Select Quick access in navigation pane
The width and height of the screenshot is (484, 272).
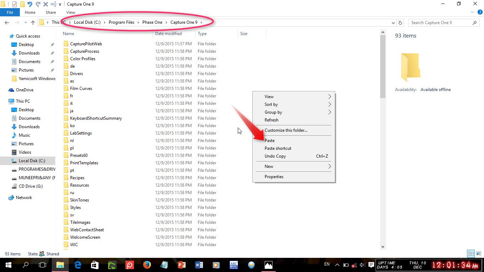28,36
